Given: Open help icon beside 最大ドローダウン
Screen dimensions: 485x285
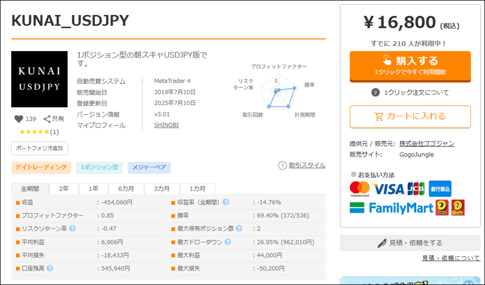Looking at the screenshot, I should 227,242.
